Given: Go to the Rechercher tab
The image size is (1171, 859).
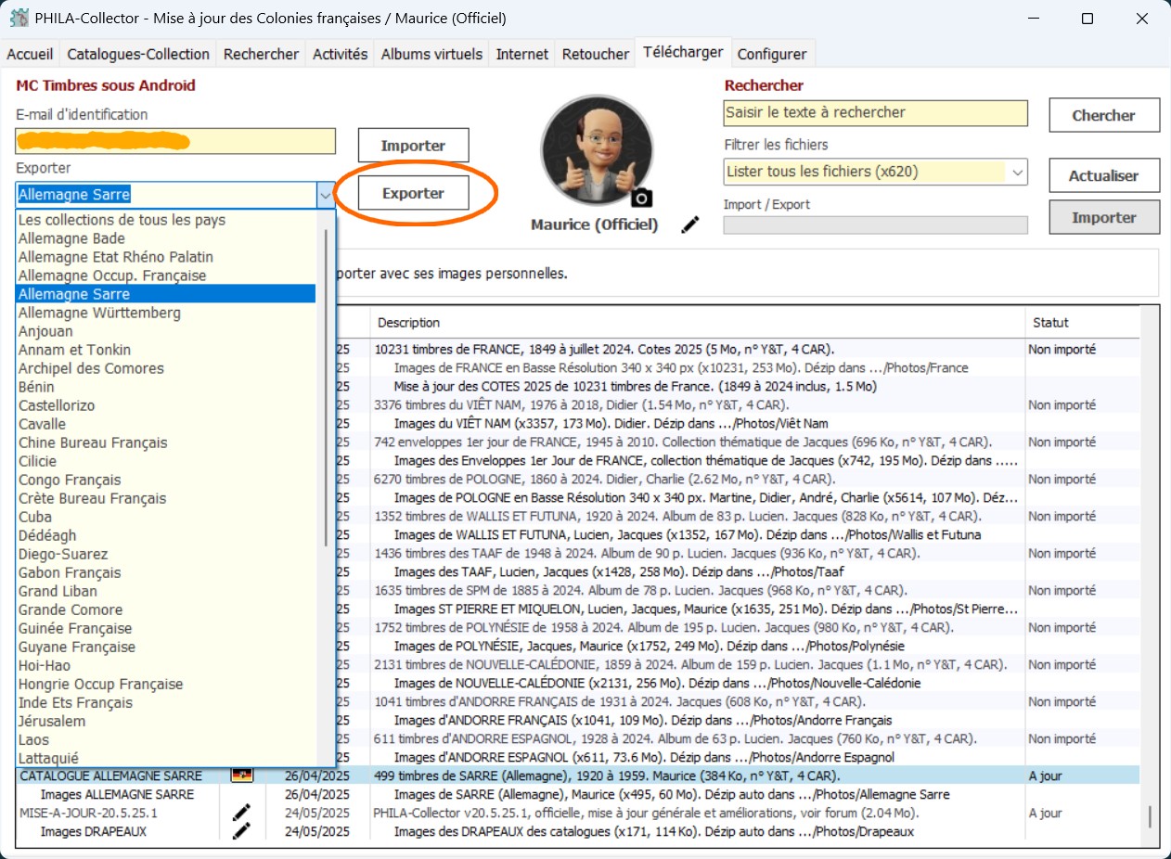Looking at the screenshot, I should pyautogui.click(x=262, y=54).
